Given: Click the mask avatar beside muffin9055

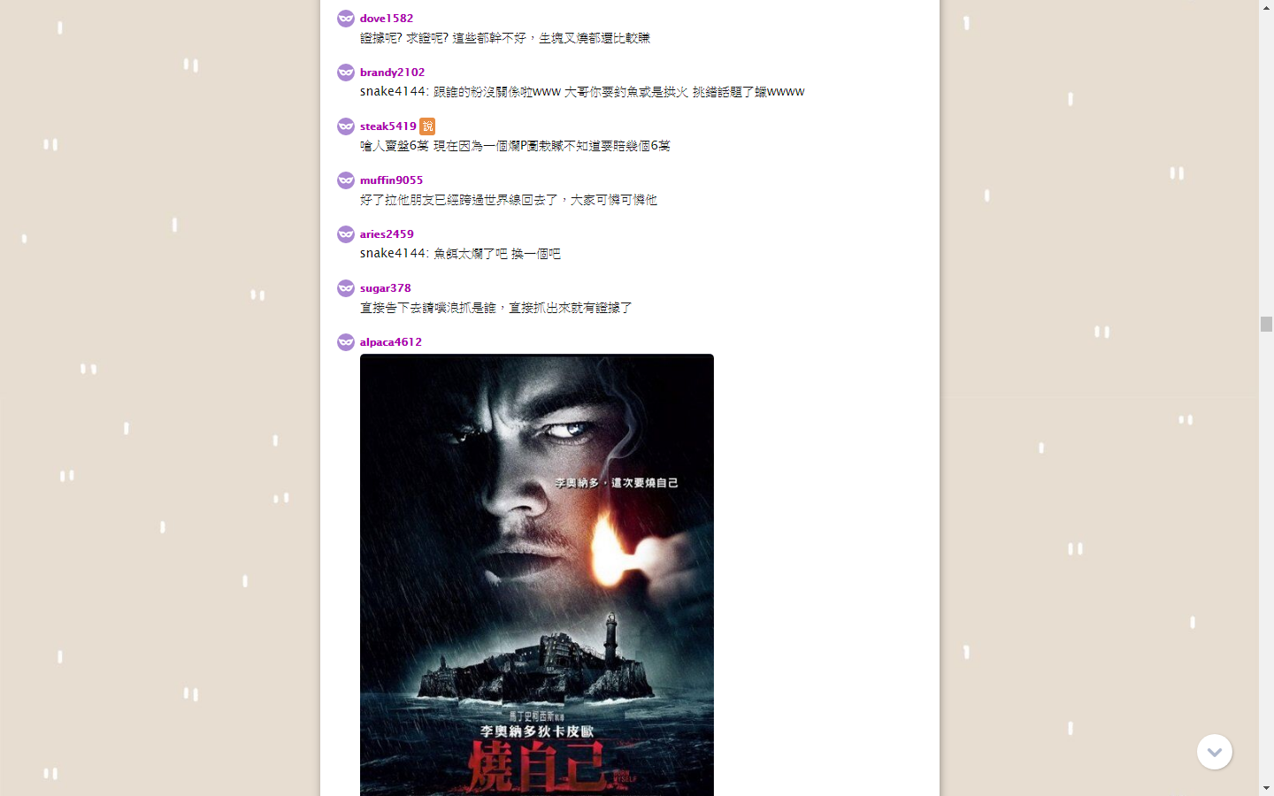Looking at the screenshot, I should point(346,180).
